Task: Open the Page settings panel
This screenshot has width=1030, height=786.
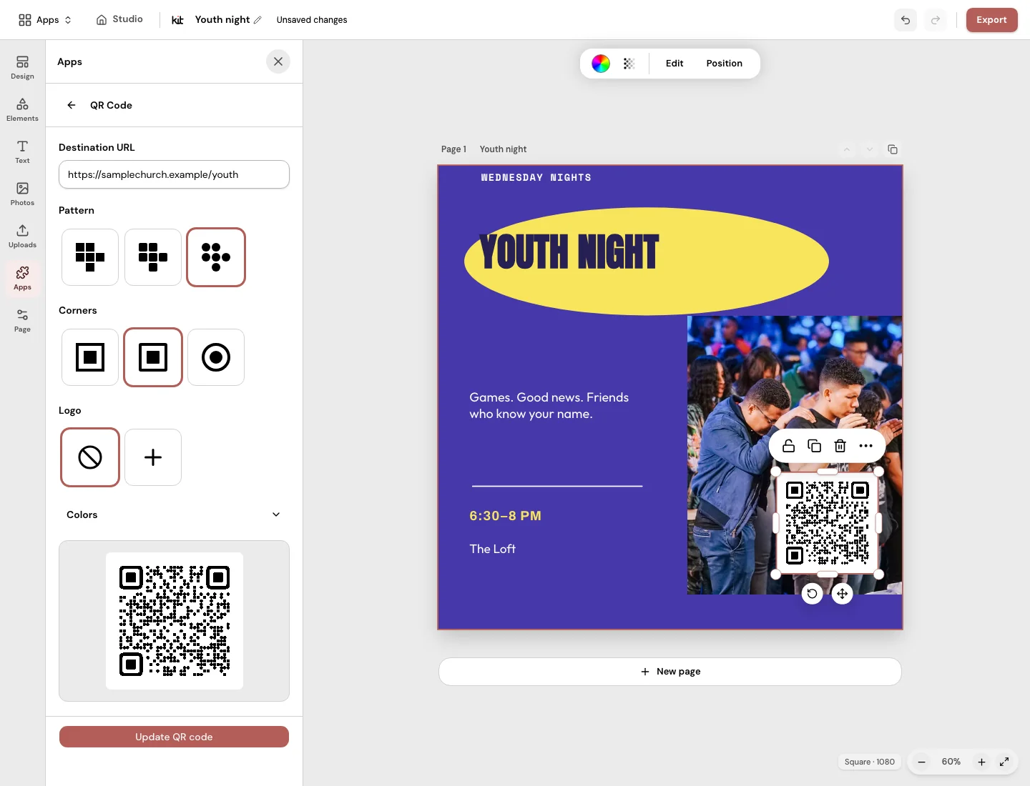Action: [x=22, y=321]
